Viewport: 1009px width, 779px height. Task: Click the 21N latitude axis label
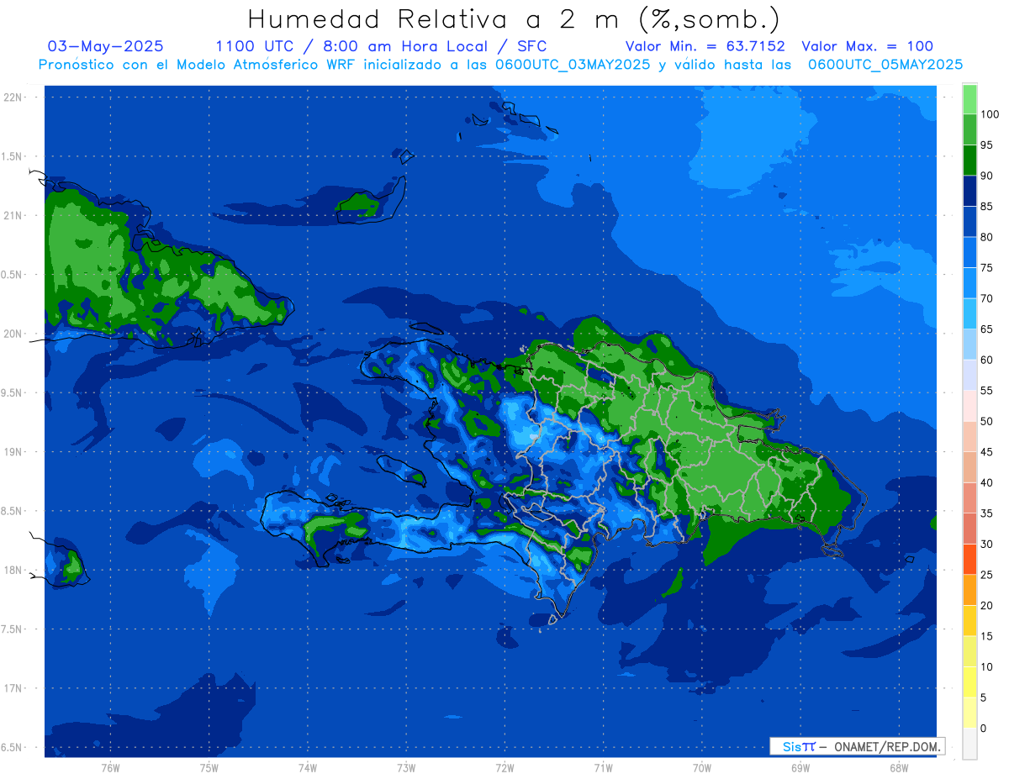click(12, 216)
